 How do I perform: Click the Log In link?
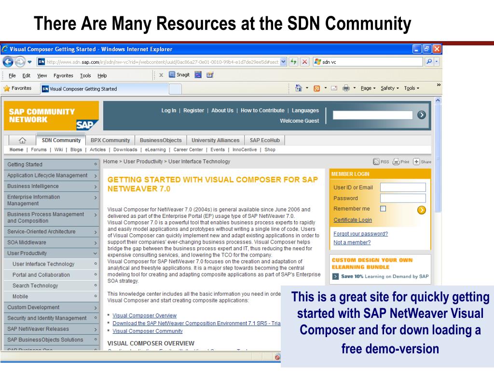point(169,111)
